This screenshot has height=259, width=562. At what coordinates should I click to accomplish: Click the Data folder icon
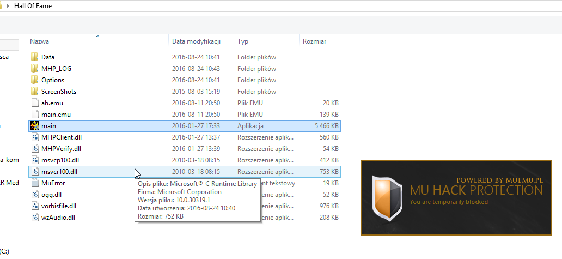pos(34,57)
